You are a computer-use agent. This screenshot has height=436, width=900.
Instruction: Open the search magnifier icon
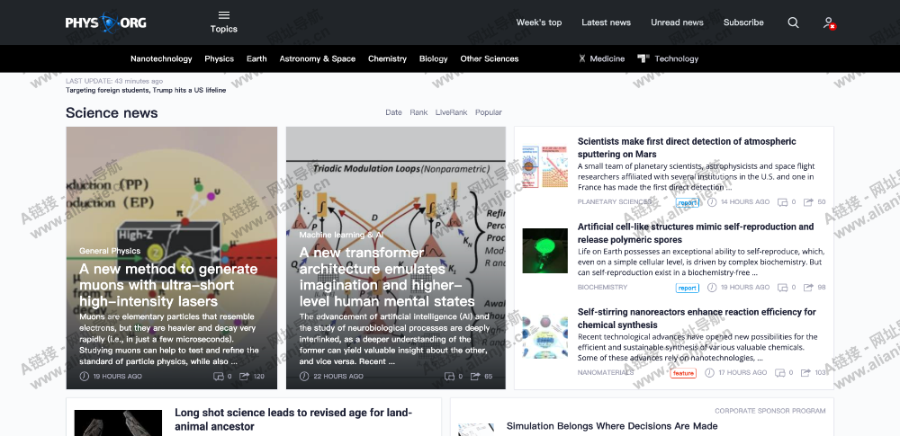pos(793,22)
